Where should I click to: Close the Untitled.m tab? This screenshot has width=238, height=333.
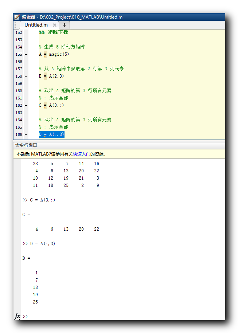[x=55, y=25]
